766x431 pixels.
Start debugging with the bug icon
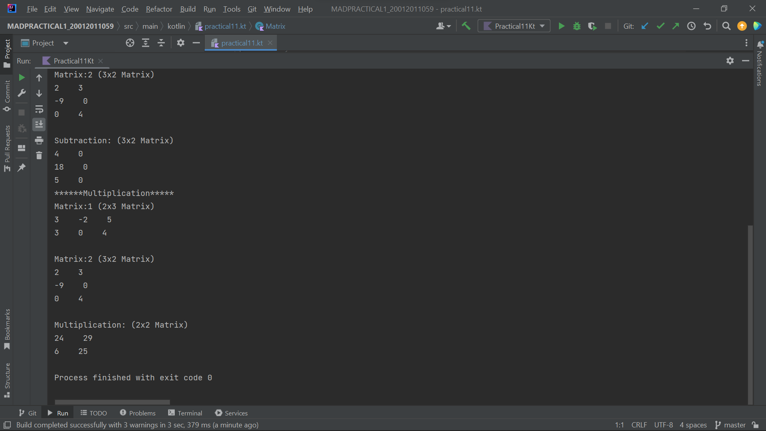(x=577, y=26)
